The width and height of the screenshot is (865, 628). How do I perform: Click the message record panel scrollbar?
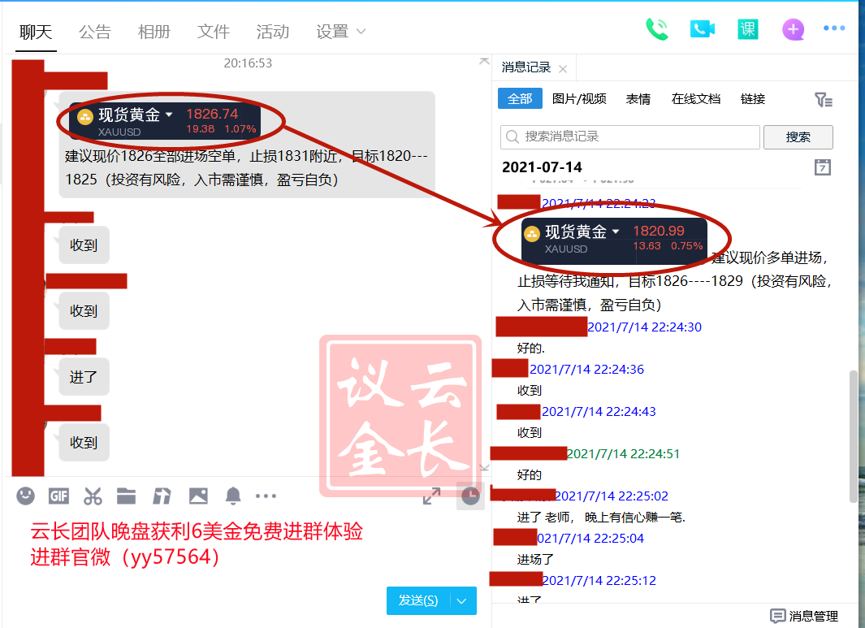[x=853, y=436]
